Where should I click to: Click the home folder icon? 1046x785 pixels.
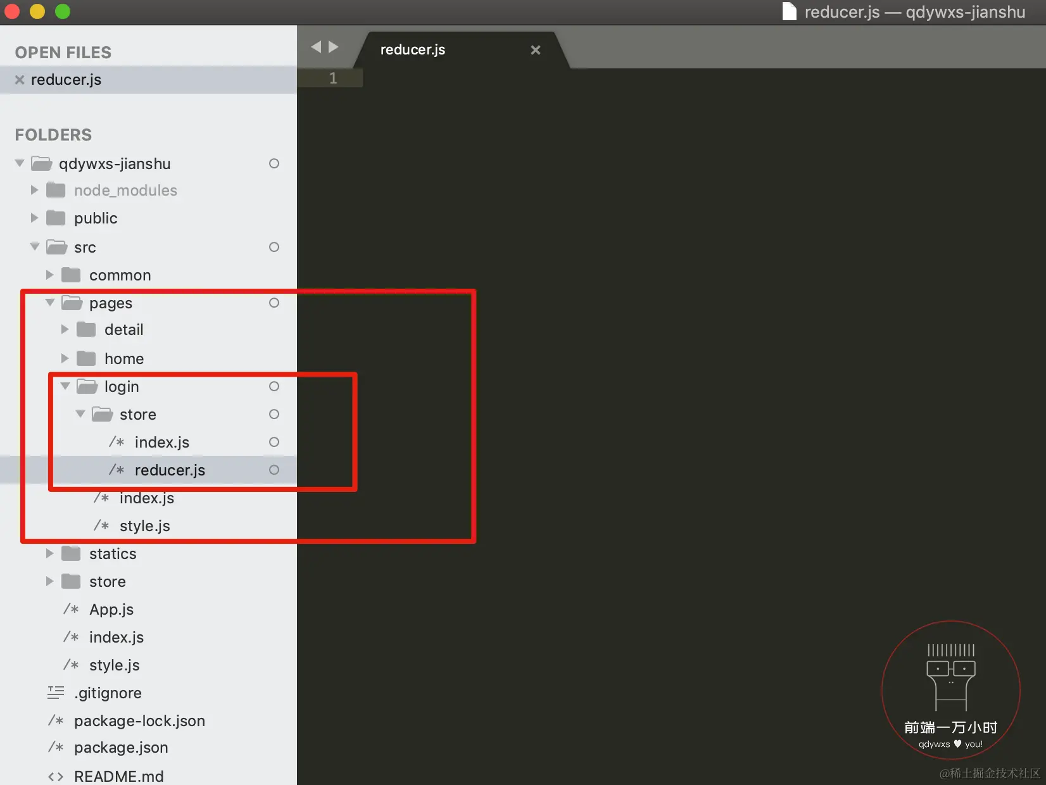tap(86, 358)
